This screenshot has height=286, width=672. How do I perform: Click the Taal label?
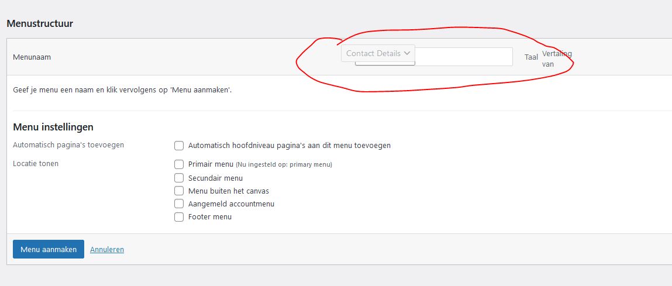point(532,57)
